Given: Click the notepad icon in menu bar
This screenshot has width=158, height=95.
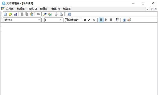Looking at the screenshot, I should [x=3, y=9].
